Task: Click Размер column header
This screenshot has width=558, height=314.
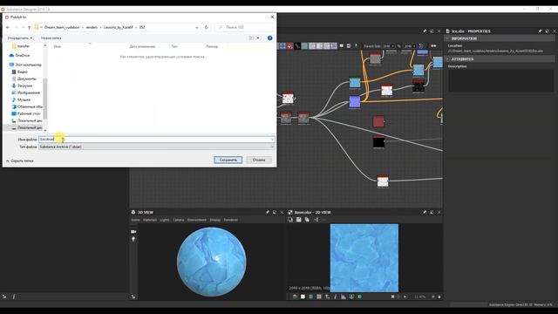Action: click(x=212, y=46)
